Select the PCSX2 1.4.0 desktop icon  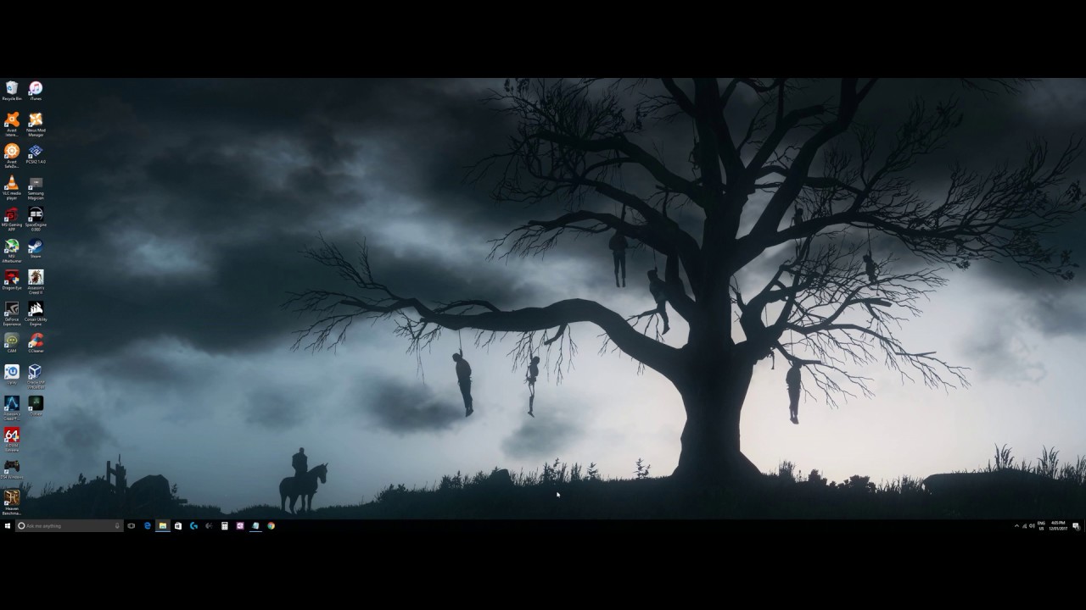click(x=36, y=154)
